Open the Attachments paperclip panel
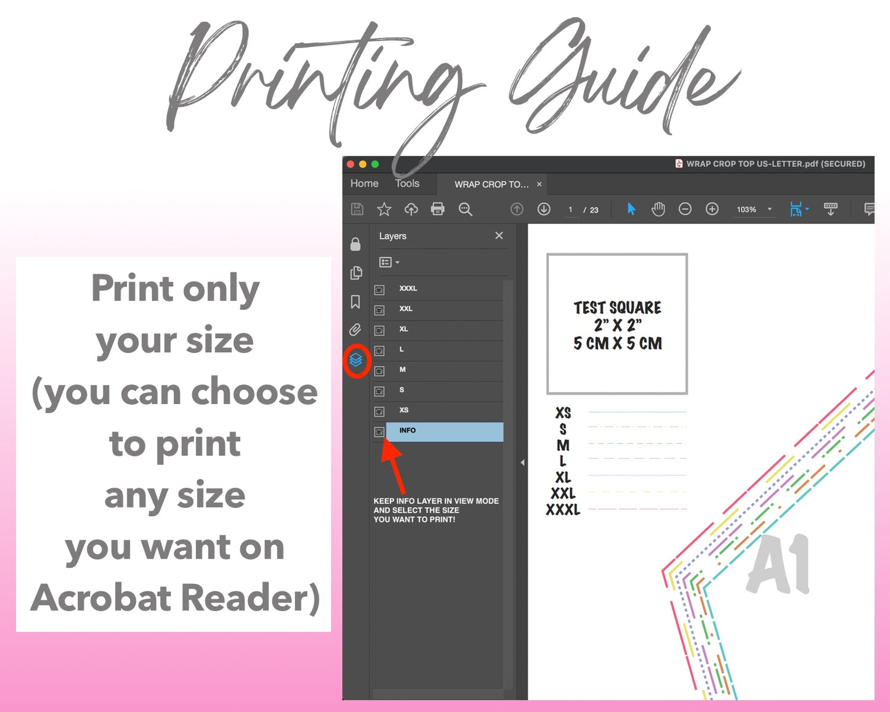 [355, 330]
